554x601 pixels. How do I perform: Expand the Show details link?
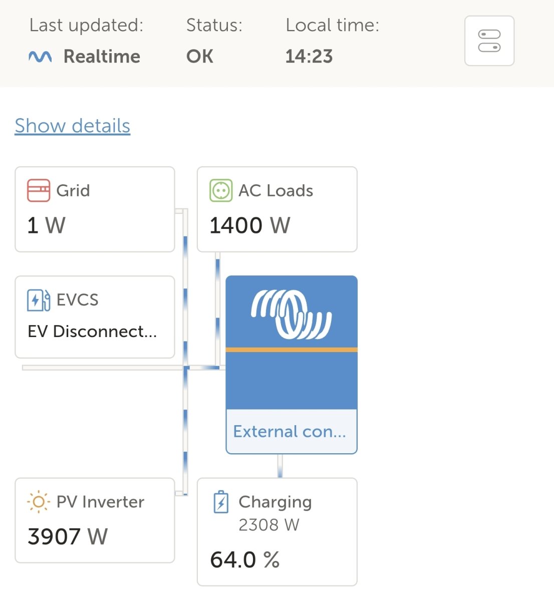click(x=73, y=126)
